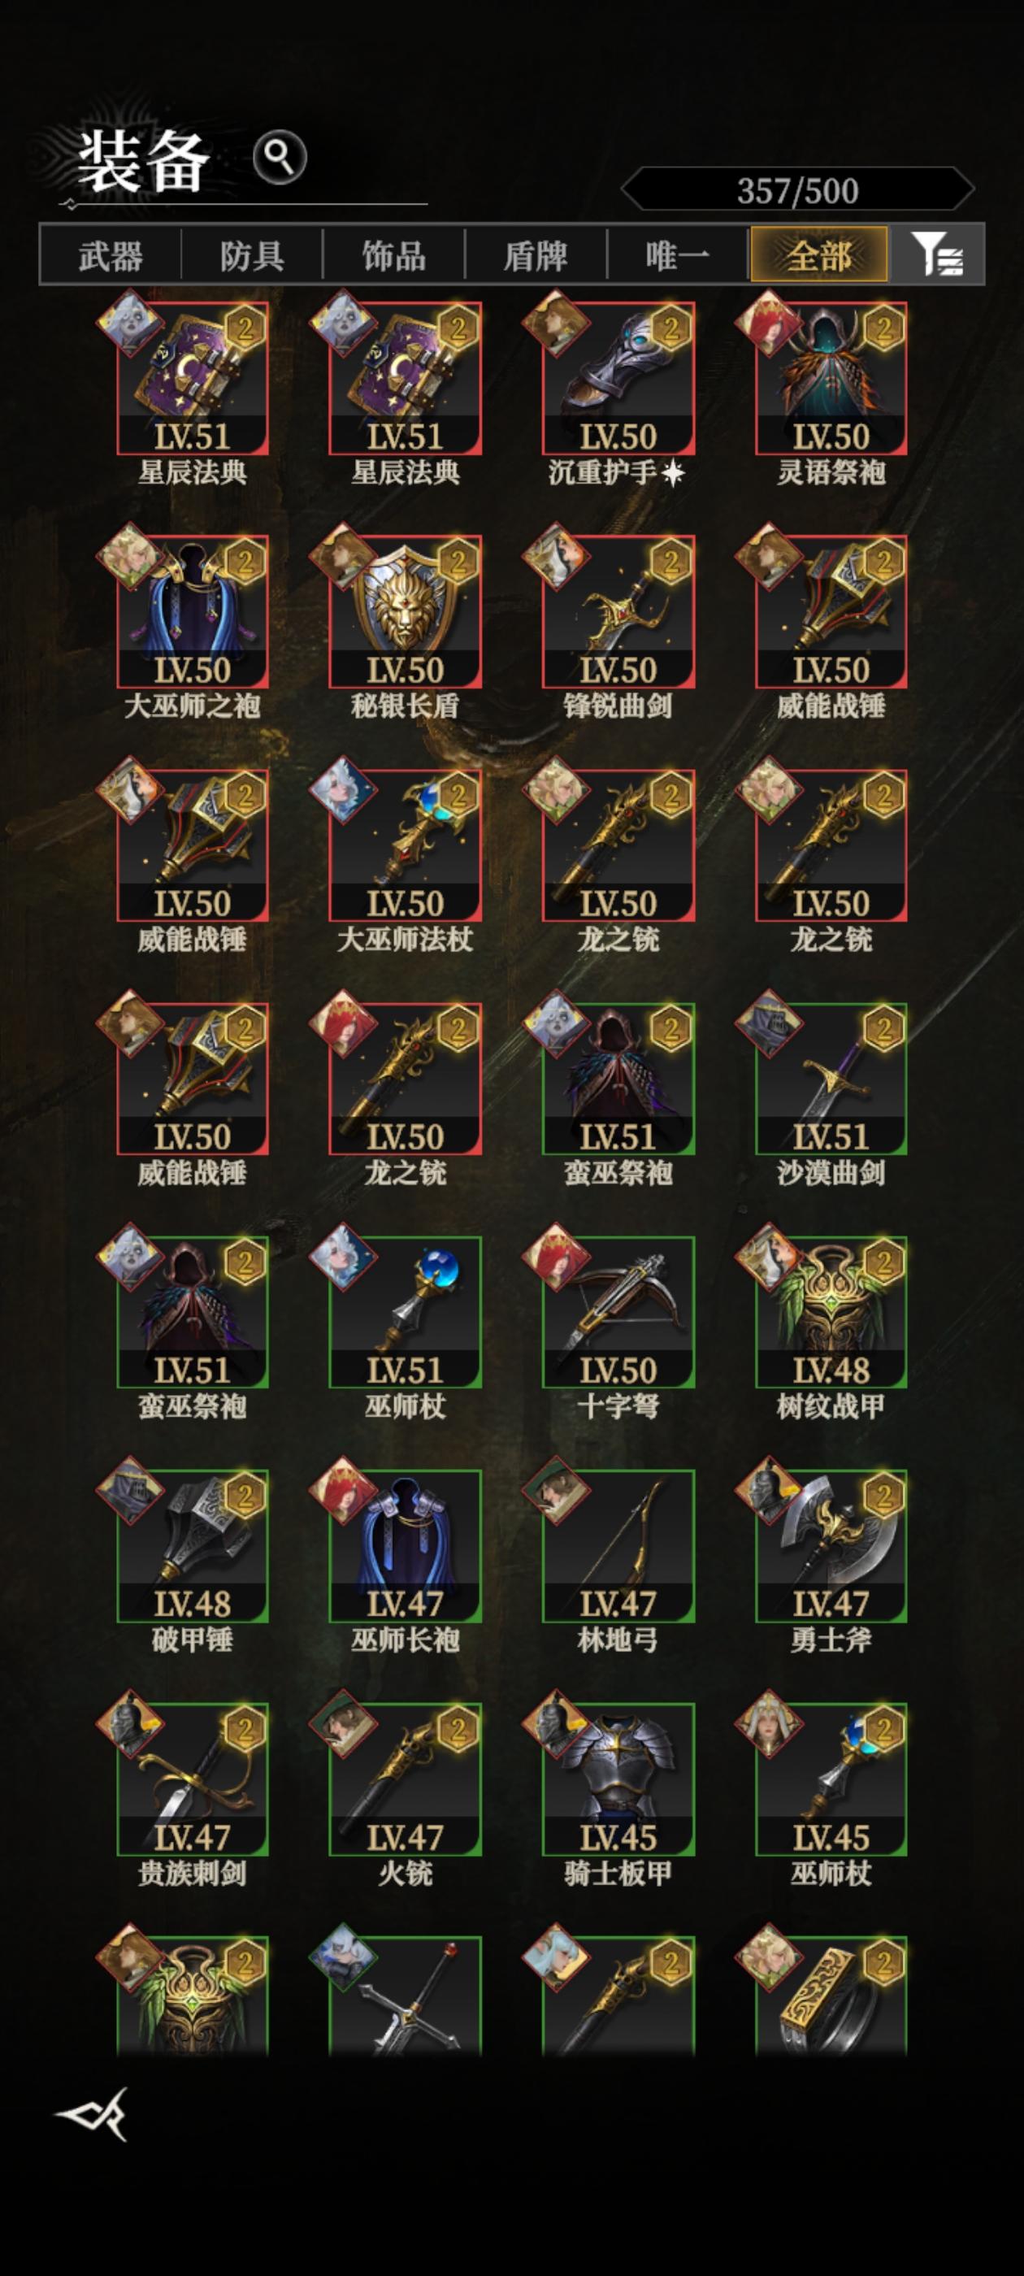Switch to the 唯一 tab

(x=678, y=255)
